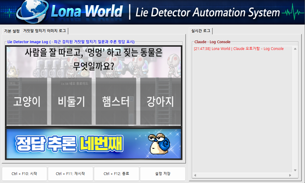The width and height of the screenshot is (305, 183).
Task: Click the 정답 추론 네번째 banner text
Action: (x=69, y=144)
